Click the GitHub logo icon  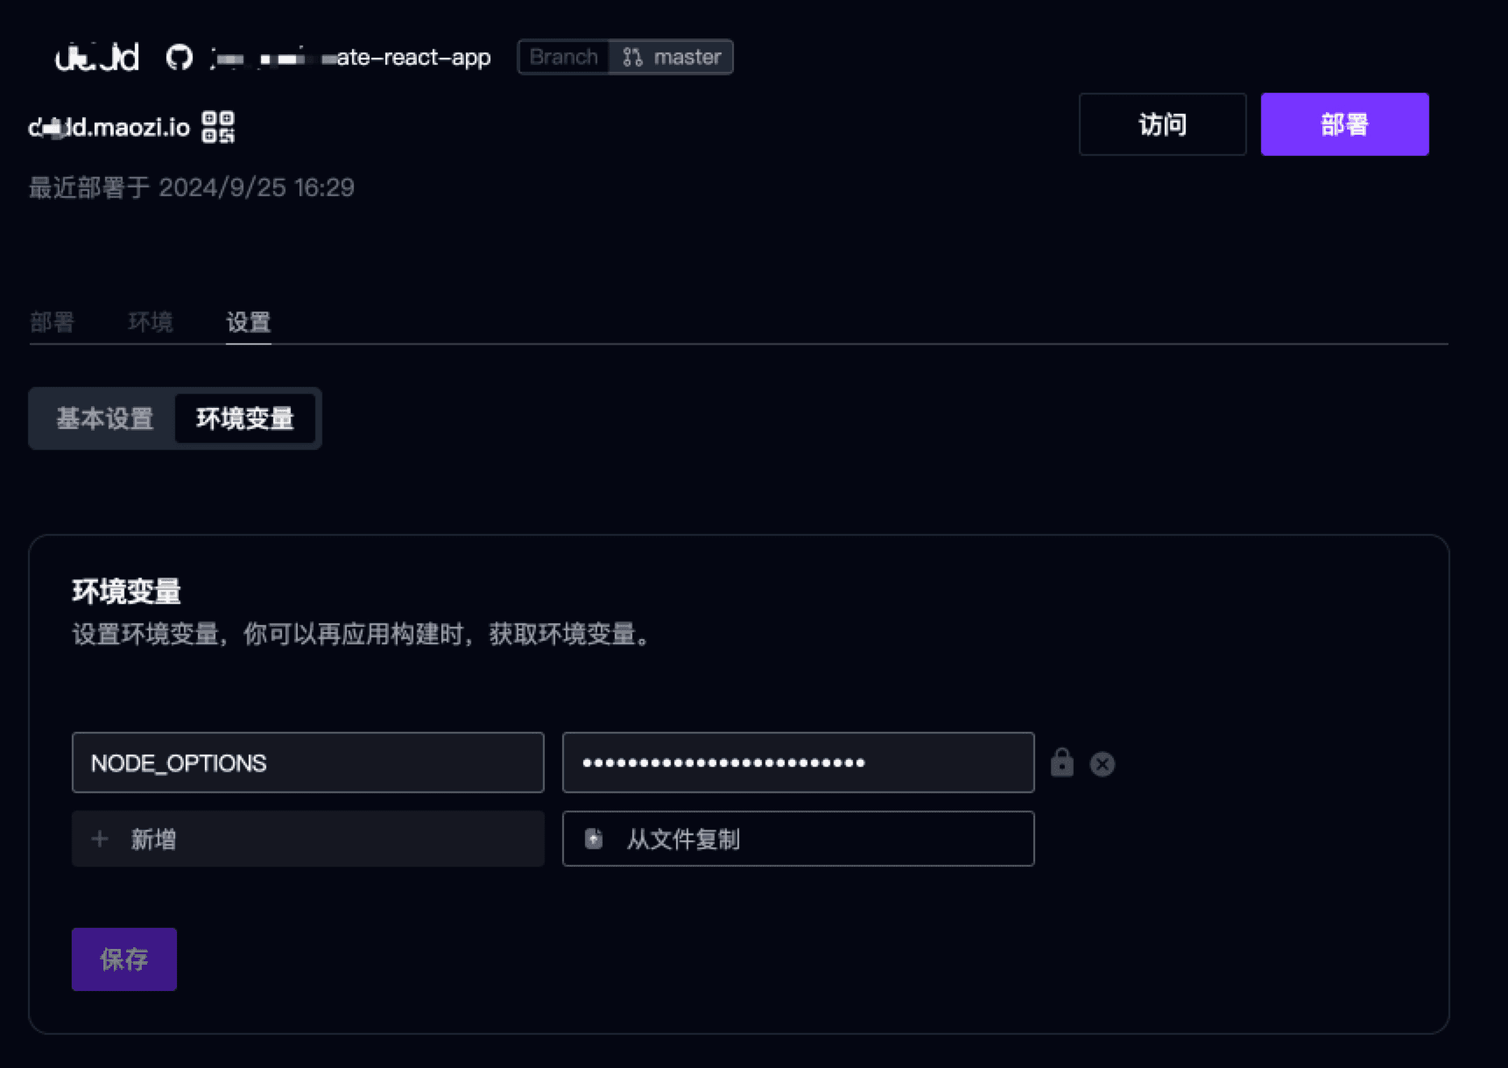pyautogui.click(x=180, y=58)
